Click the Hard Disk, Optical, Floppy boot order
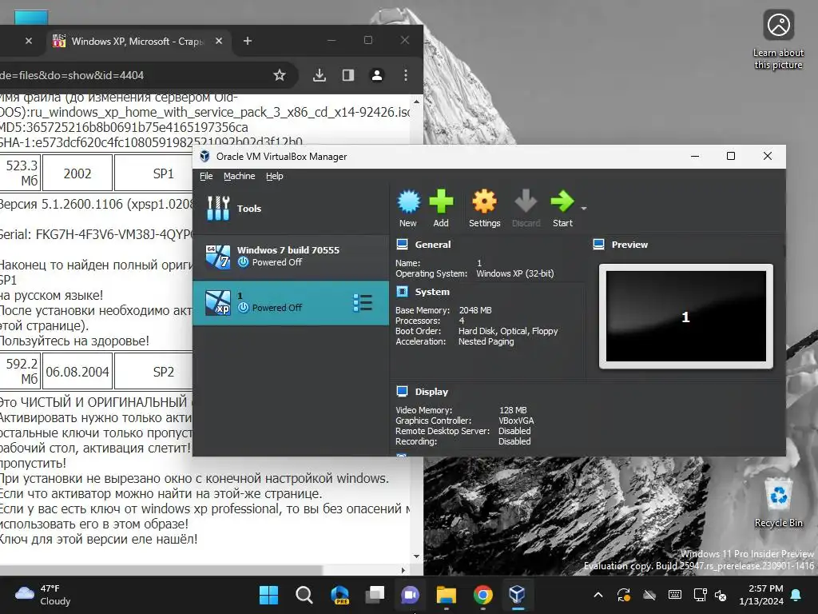818x614 pixels. tap(508, 331)
